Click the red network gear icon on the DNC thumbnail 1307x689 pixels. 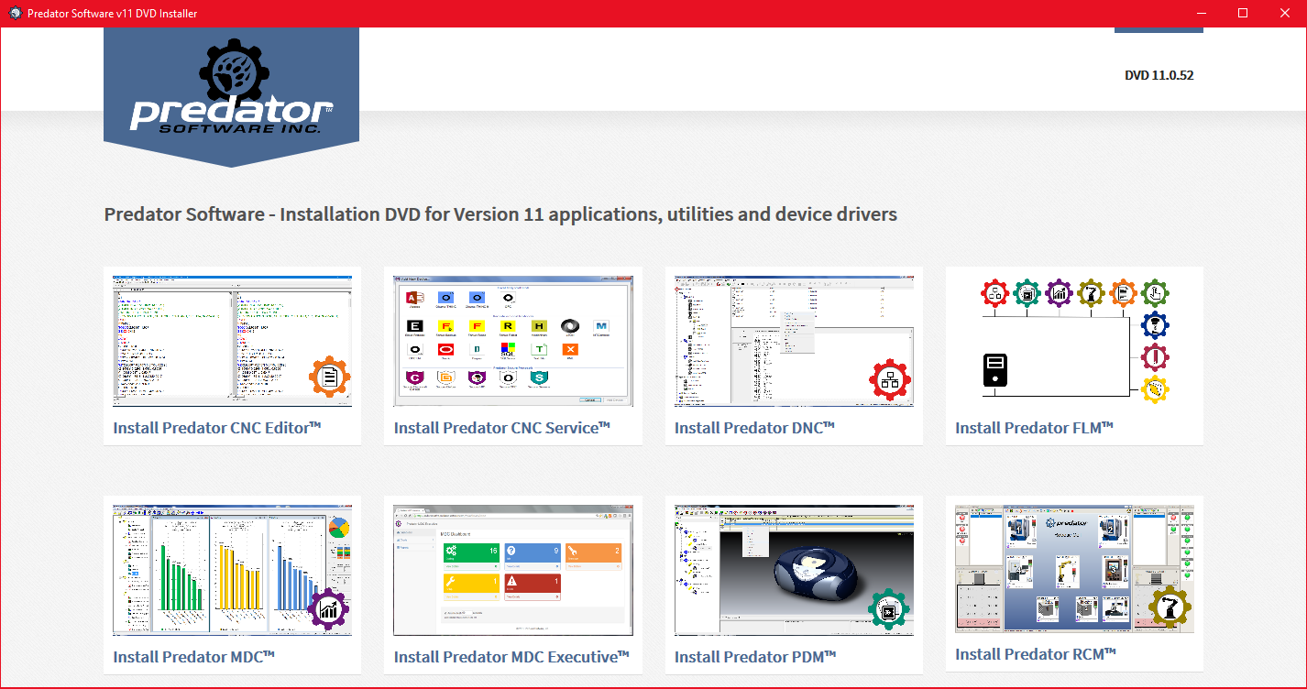pyautogui.click(x=890, y=378)
